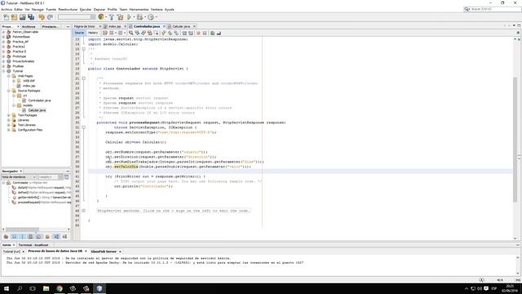Expand the Test Packages folder node
Viewport: 522px width, 294px height.
tap(9, 115)
